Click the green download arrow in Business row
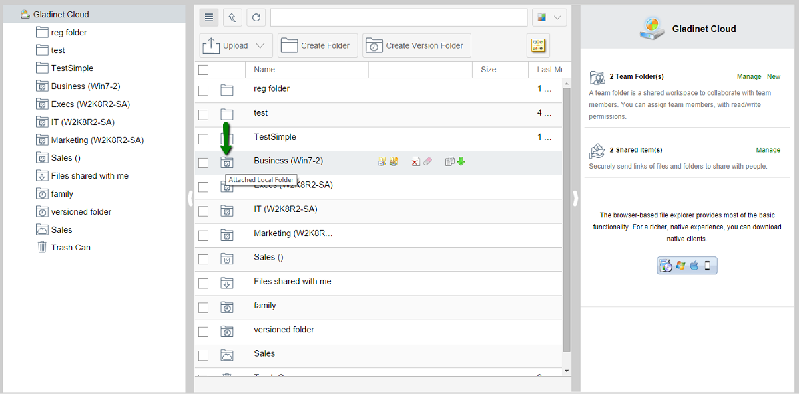 (x=461, y=161)
